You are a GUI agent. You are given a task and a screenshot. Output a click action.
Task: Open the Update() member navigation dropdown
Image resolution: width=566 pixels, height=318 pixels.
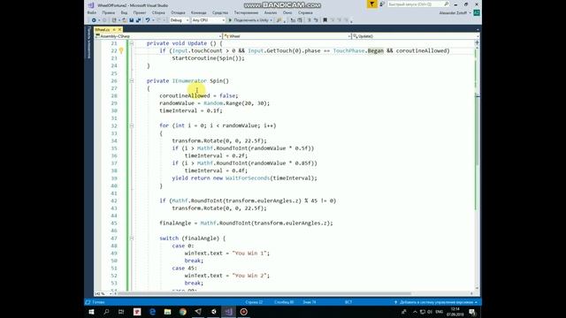coord(416,36)
